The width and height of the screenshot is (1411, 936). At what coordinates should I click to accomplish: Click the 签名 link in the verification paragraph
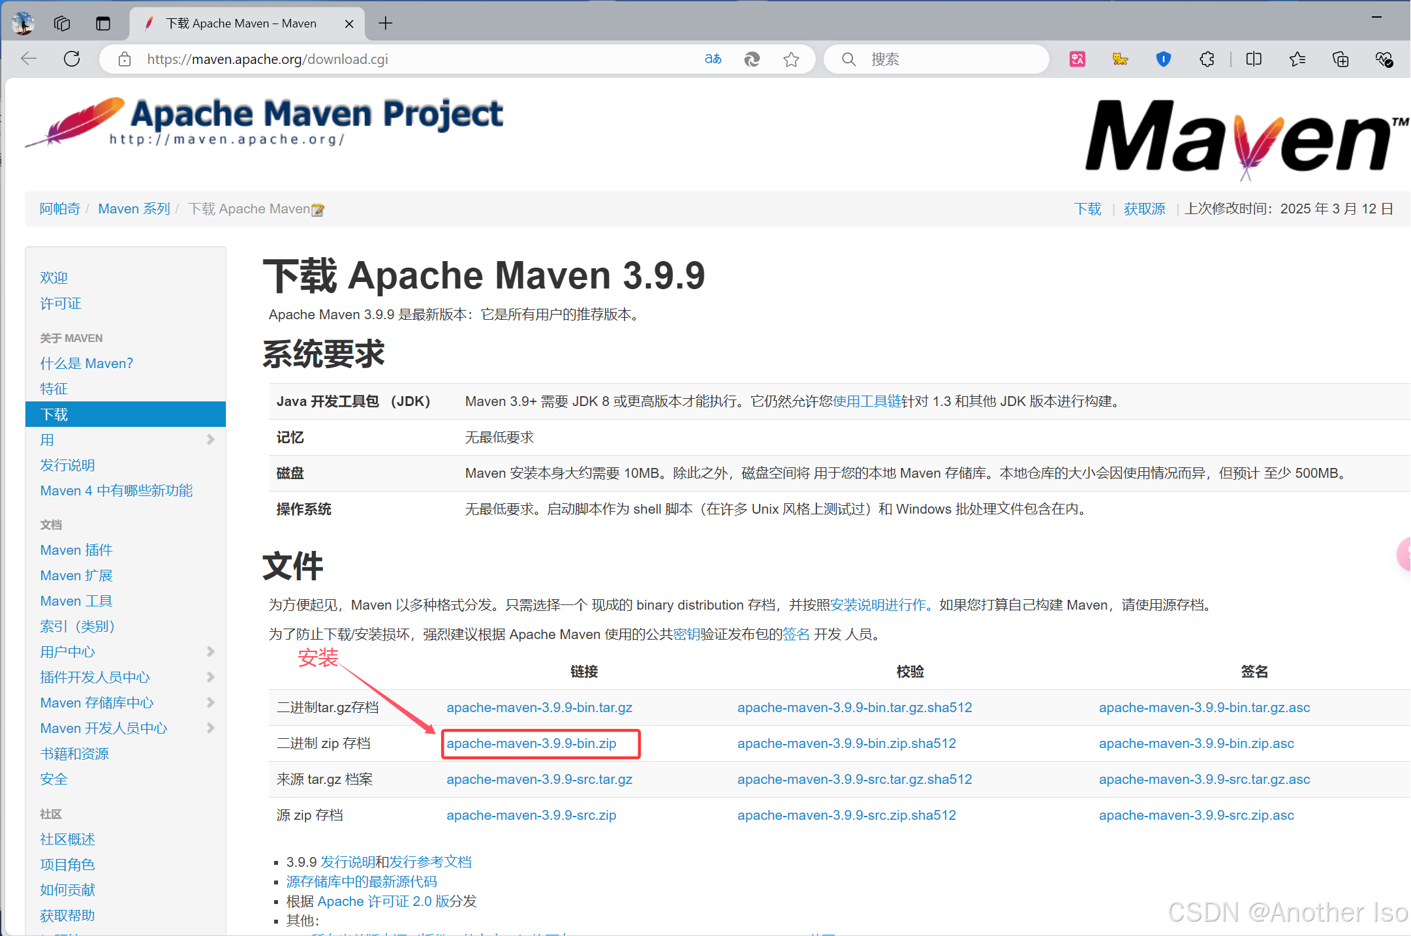point(796,634)
